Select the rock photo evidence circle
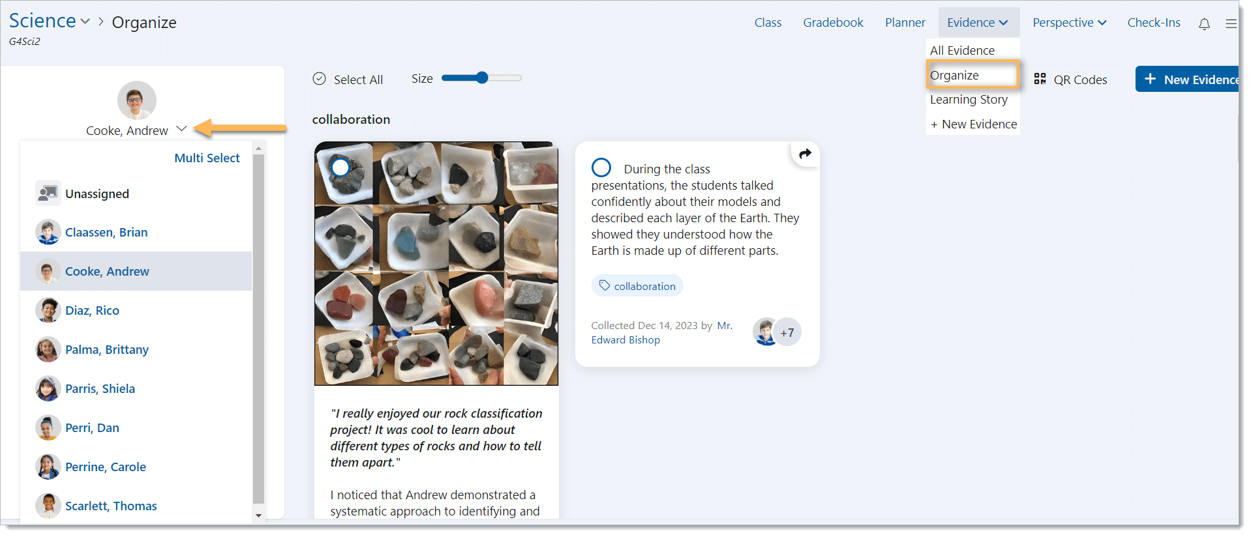 pyautogui.click(x=340, y=167)
